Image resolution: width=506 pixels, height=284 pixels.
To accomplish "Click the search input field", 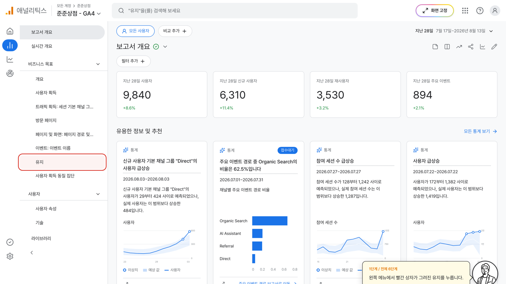I will click(x=234, y=11).
